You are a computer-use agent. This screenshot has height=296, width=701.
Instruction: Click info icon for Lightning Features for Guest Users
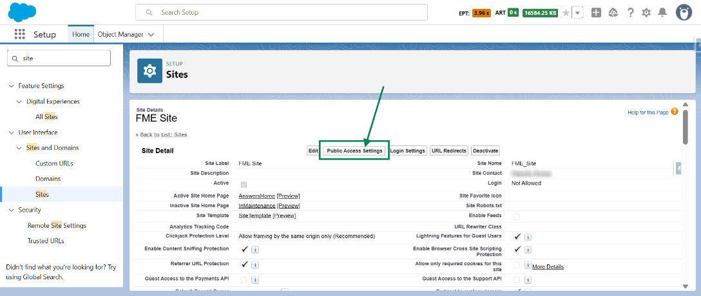(x=528, y=237)
